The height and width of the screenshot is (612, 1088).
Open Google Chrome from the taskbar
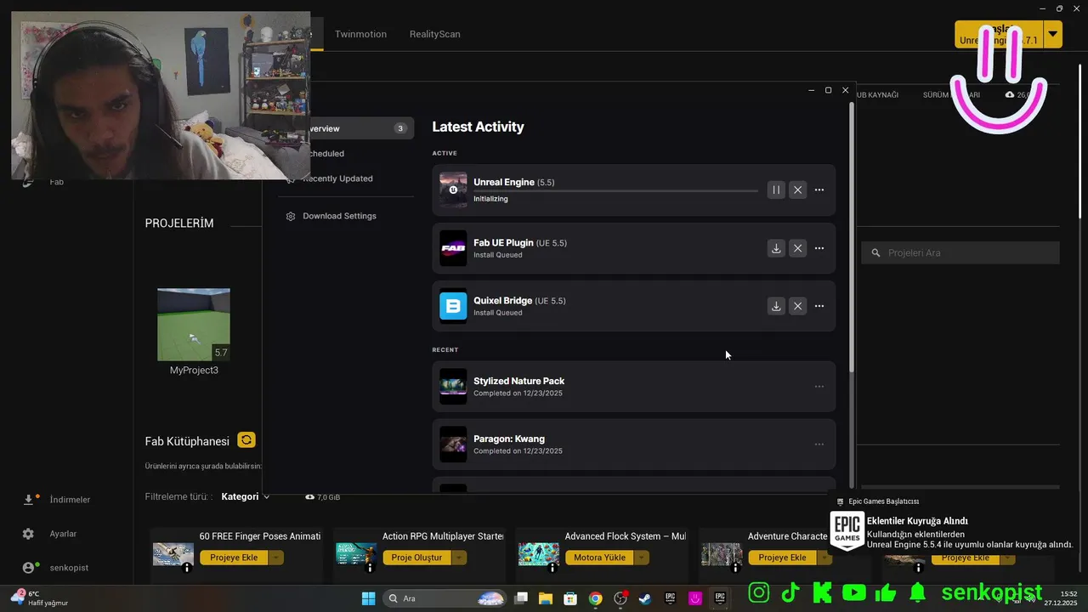(x=595, y=598)
